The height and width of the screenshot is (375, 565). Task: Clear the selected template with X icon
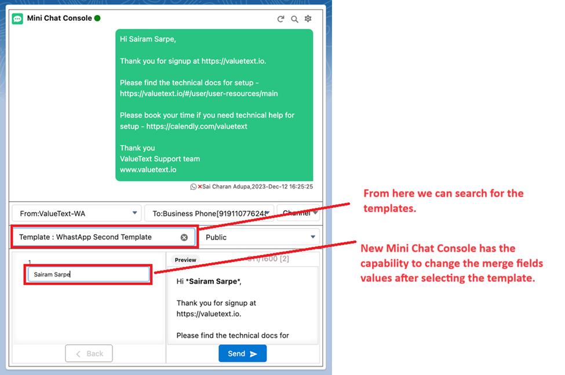[x=184, y=237]
